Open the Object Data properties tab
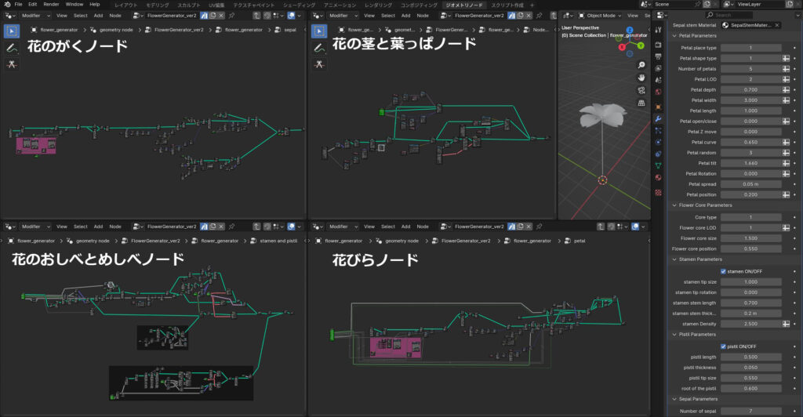This screenshot has width=803, height=417. click(659, 165)
